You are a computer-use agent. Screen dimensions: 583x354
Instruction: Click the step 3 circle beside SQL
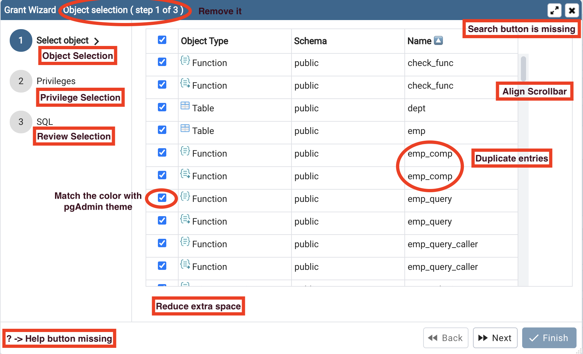coord(21,122)
